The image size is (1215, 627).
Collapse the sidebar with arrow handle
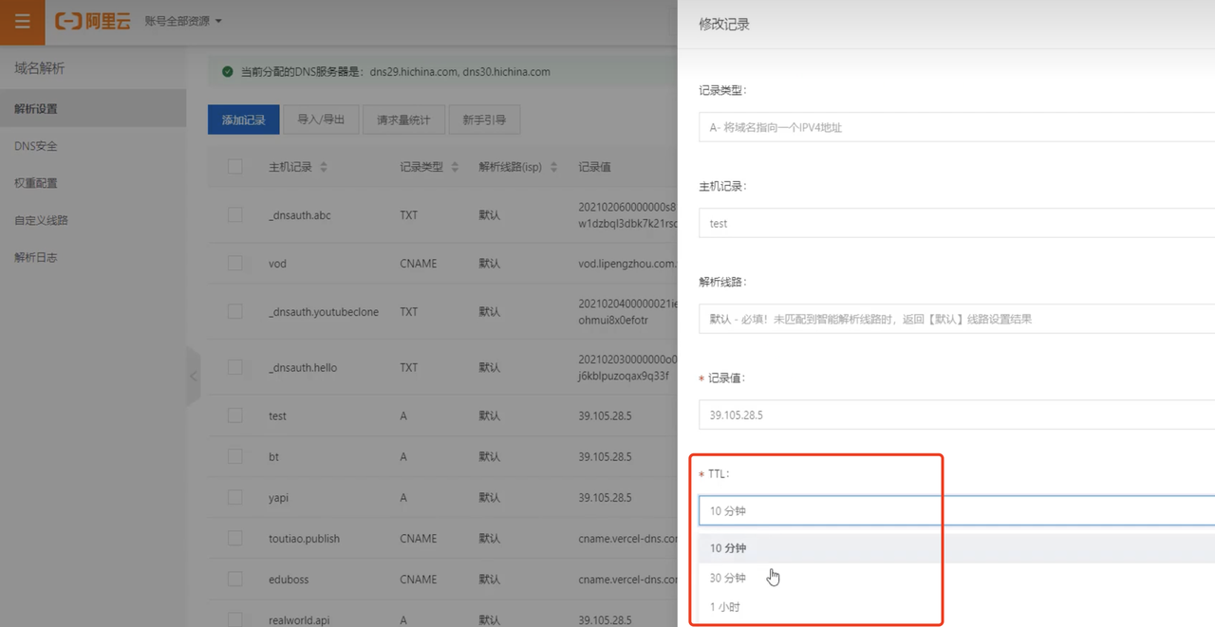[194, 377]
